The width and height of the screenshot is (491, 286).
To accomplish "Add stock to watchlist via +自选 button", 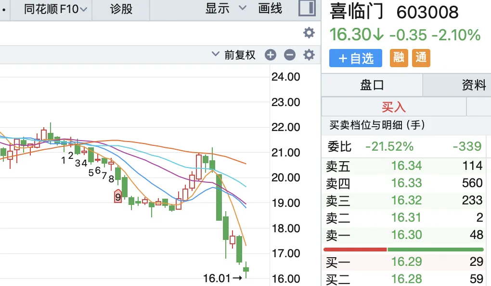I will pos(355,58).
